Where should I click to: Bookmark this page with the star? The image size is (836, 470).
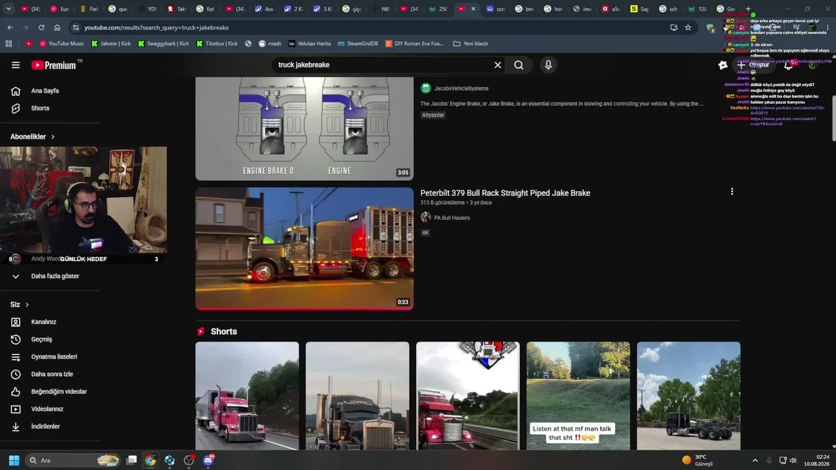(688, 27)
